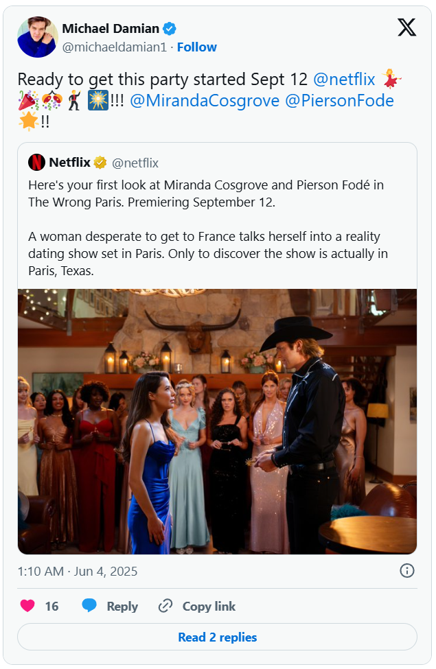Follow @michaeldamian1

(196, 47)
